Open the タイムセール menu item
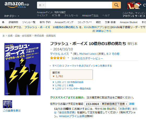Image resolution: width=146 pixels, height=120 pixels. click(x=71, y=16)
